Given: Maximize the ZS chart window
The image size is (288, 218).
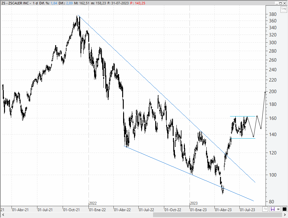Looking at the screenshot, I should [281, 3].
